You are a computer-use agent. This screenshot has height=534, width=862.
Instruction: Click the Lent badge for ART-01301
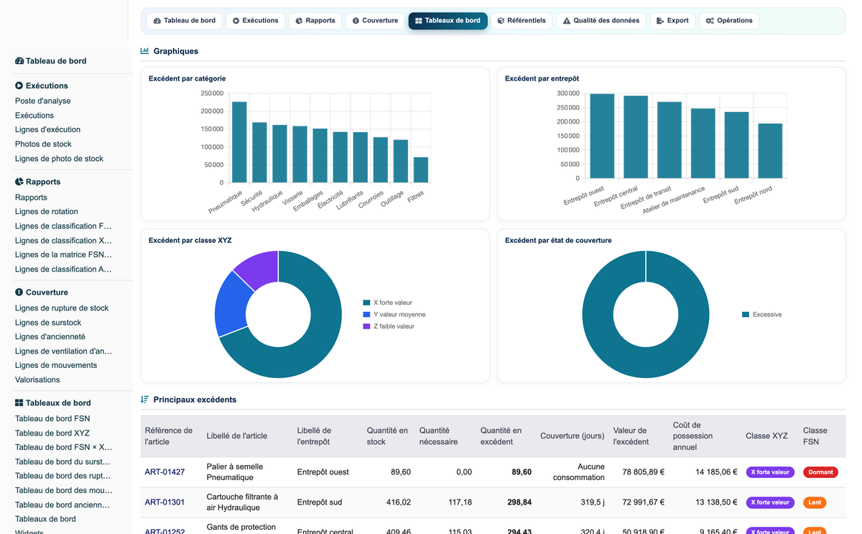click(x=815, y=502)
